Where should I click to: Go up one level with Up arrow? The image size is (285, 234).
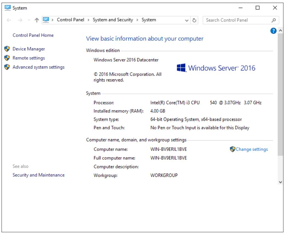[x=37, y=20]
